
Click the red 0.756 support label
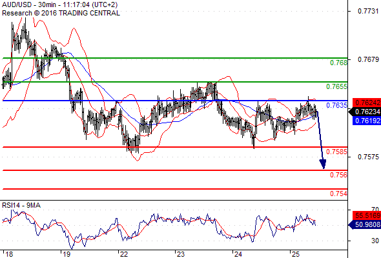pos(338,175)
